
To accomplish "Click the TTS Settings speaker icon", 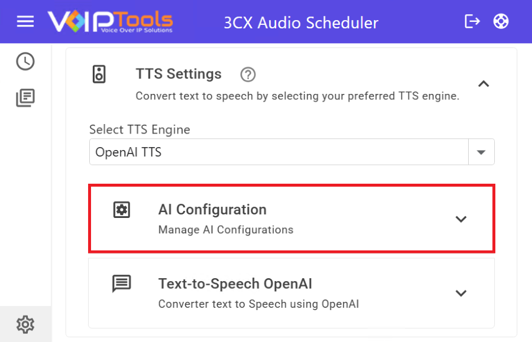I will [99, 74].
